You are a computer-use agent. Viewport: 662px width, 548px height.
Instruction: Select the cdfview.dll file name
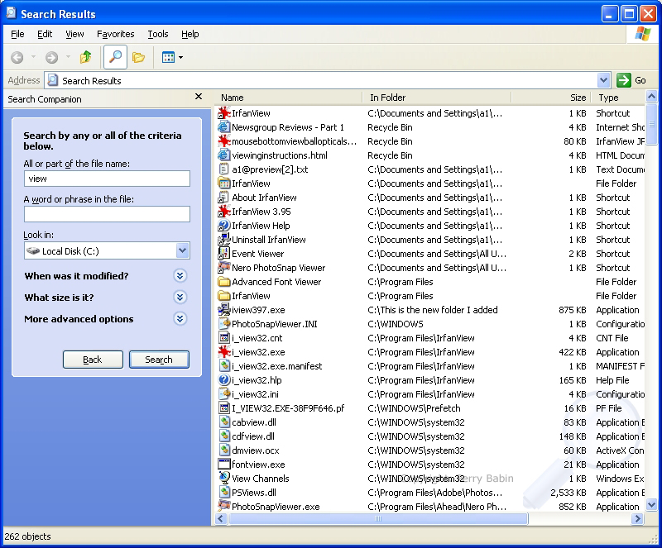pyautogui.click(x=253, y=436)
